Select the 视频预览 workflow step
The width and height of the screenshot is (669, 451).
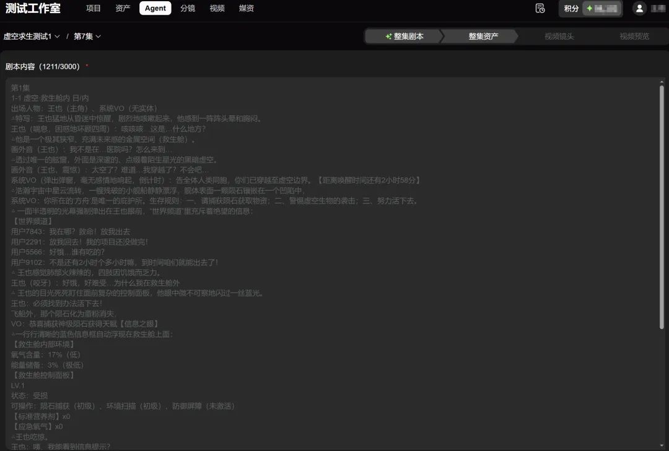point(634,36)
